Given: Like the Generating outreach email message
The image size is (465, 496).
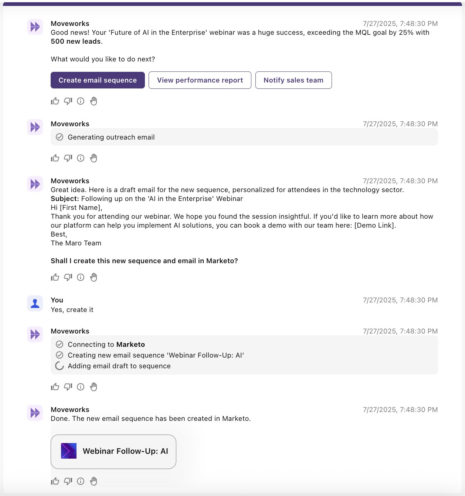Looking at the screenshot, I should pos(55,158).
